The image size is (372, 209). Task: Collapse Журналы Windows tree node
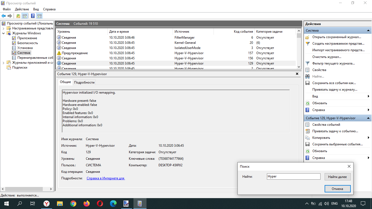pos(3,33)
